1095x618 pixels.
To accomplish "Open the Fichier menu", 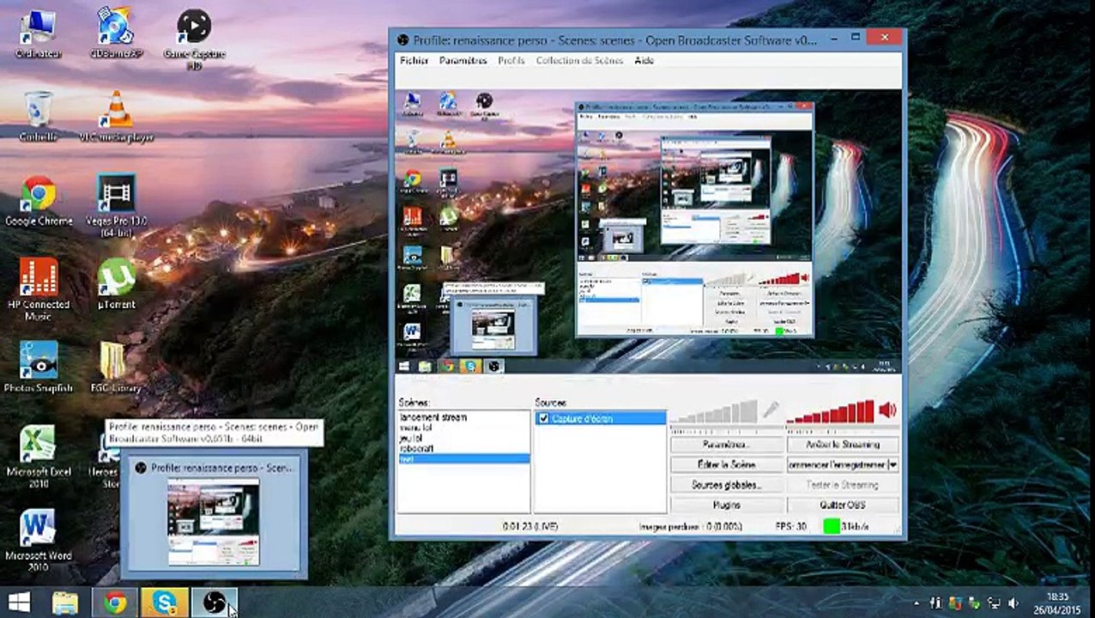I will click(x=414, y=61).
